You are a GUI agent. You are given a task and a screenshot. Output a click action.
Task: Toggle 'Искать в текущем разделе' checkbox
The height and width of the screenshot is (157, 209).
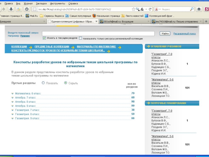coord(44,38)
